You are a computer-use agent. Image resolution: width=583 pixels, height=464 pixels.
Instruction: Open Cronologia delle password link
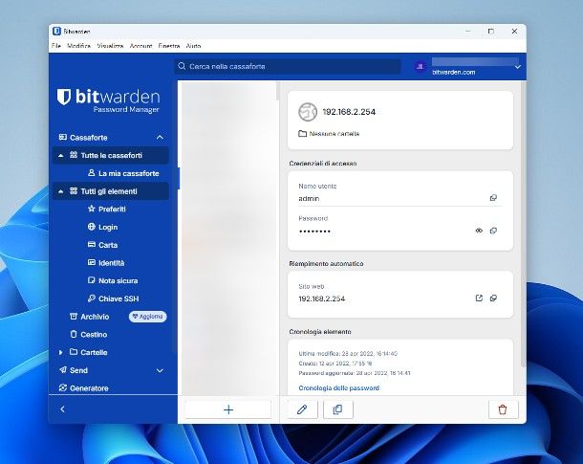(338, 387)
